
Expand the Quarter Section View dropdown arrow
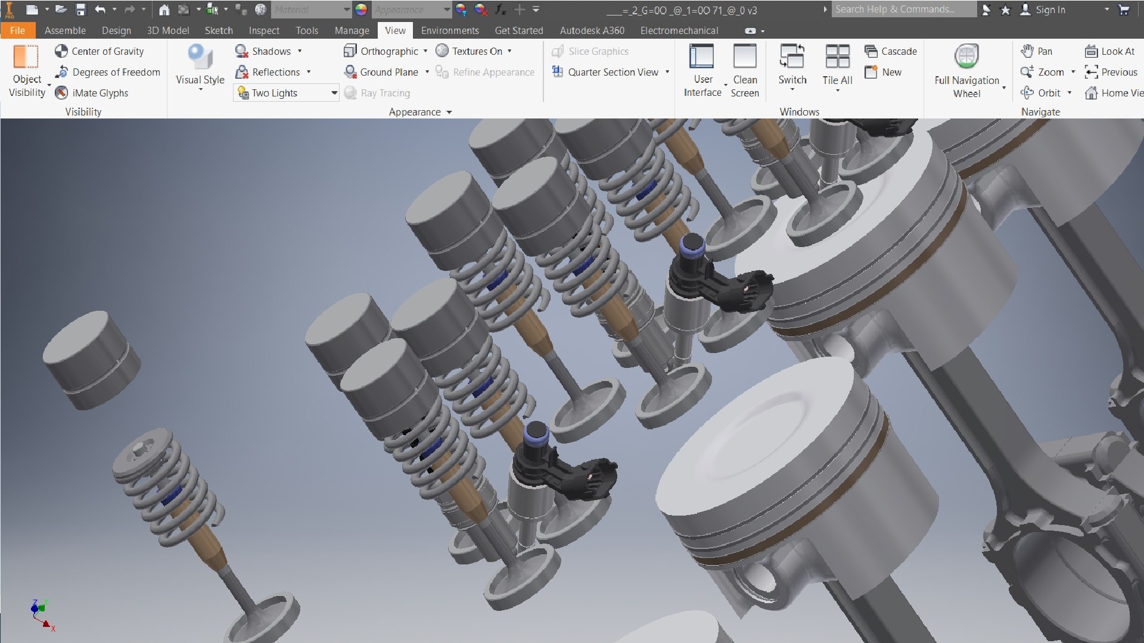(x=667, y=72)
